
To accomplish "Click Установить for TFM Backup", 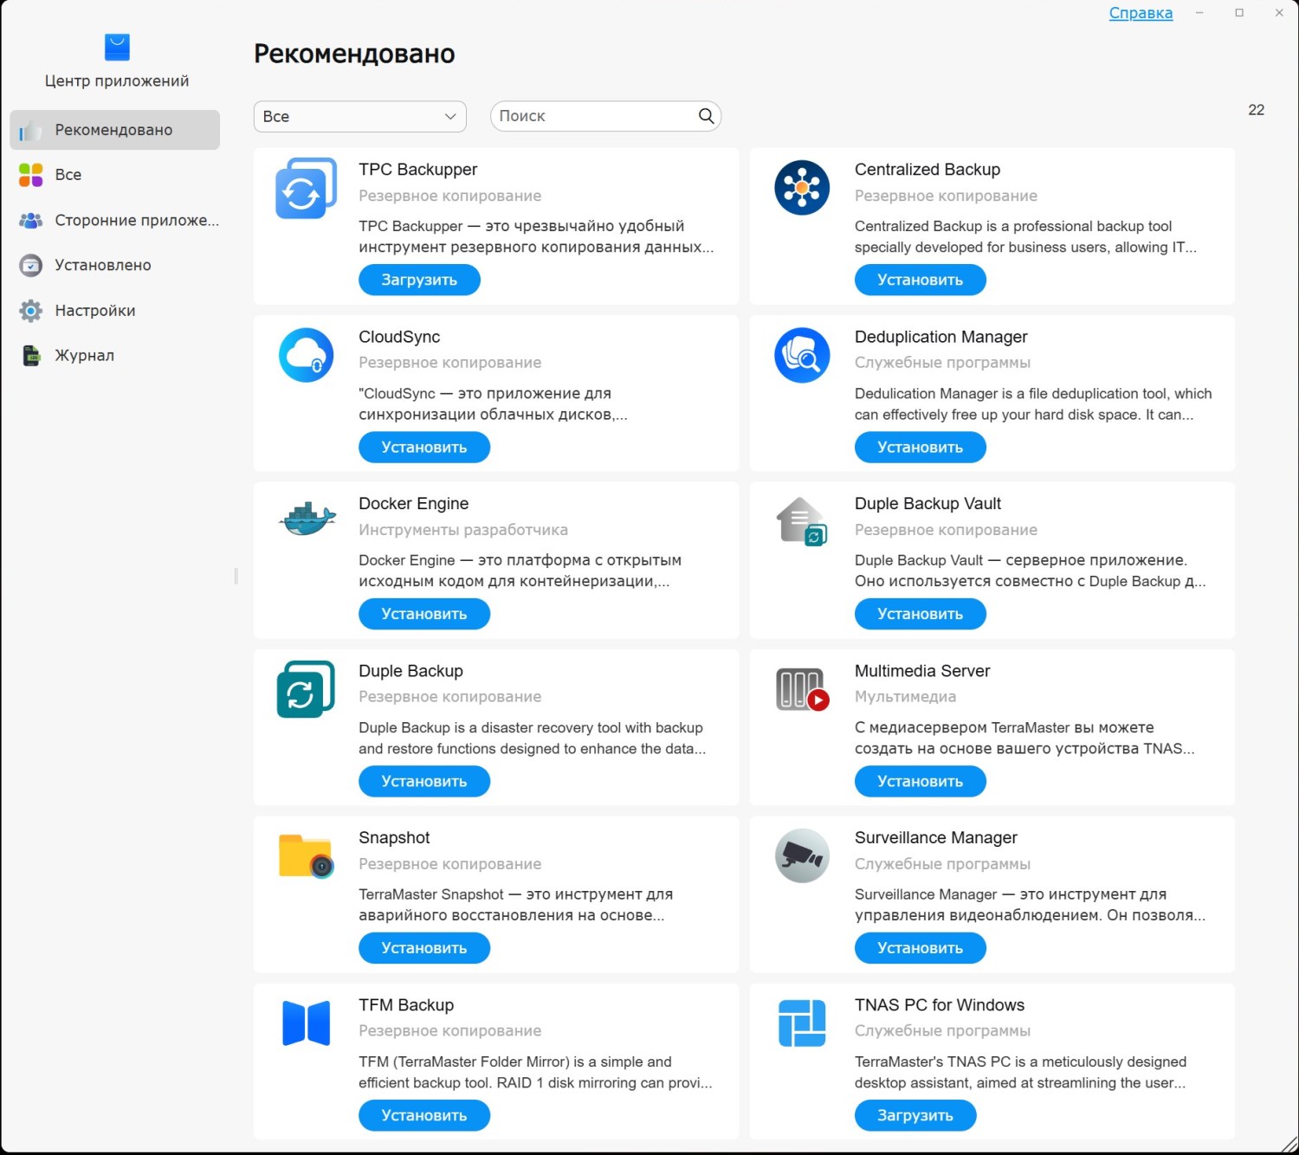I will tap(424, 1115).
